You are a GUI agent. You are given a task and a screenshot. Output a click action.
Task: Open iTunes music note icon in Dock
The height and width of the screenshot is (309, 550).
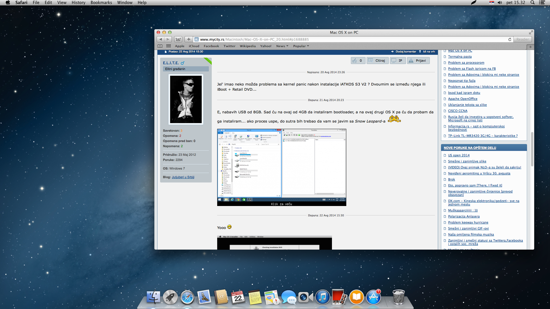tap(322, 297)
